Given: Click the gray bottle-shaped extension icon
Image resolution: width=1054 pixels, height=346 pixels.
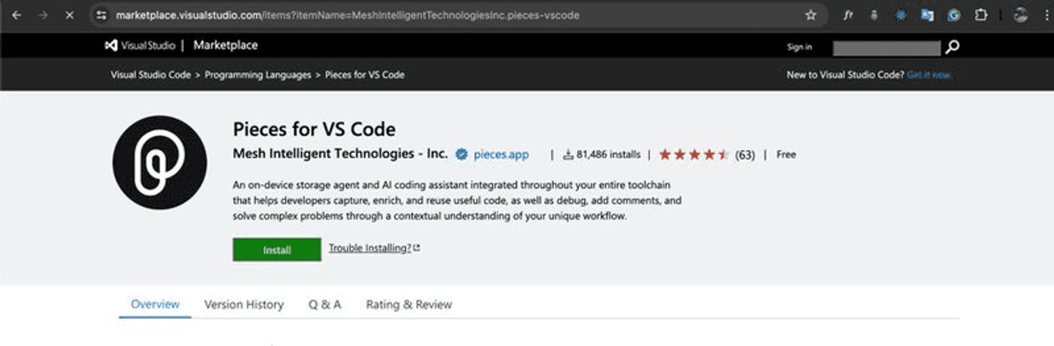Looking at the screenshot, I should click(x=874, y=15).
